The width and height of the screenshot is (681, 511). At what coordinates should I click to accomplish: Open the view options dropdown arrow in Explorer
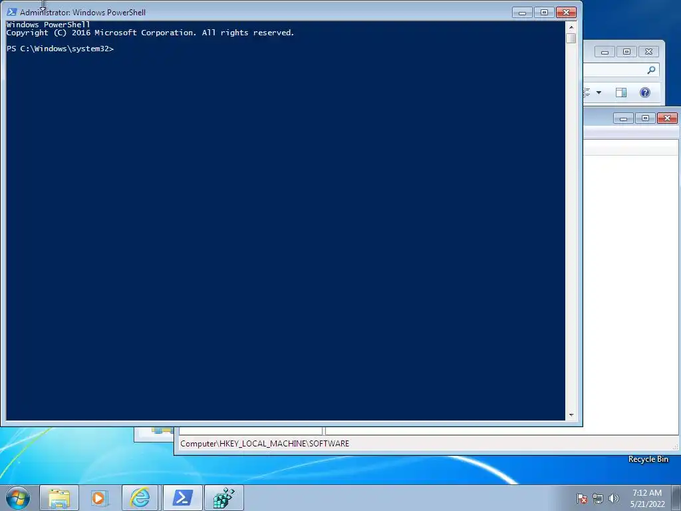[x=599, y=92]
